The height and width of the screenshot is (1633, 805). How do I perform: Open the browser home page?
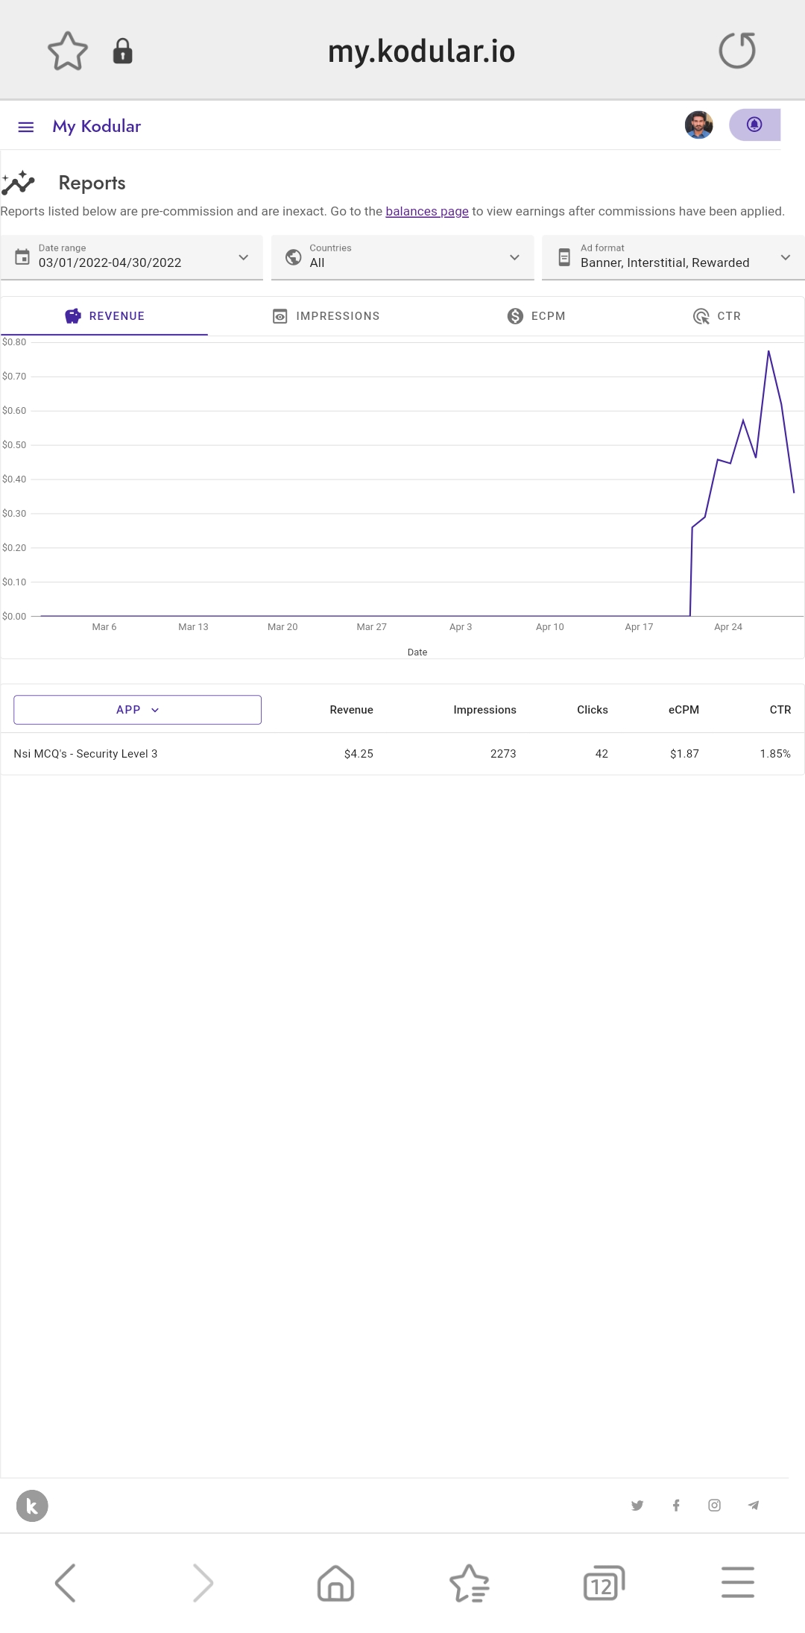pyautogui.click(x=335, y=1582)
